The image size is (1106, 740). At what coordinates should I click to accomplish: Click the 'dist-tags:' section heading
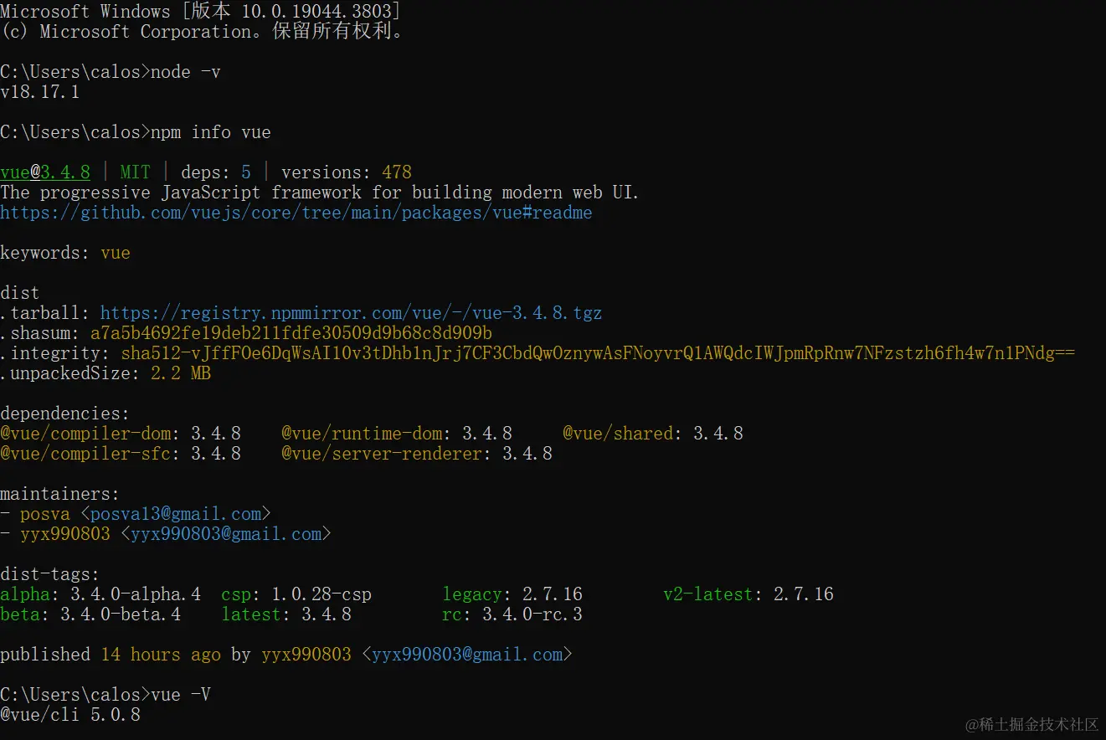50,574
